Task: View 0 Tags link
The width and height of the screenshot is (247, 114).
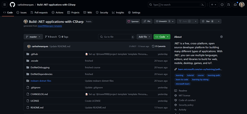Action: [63, 37]
